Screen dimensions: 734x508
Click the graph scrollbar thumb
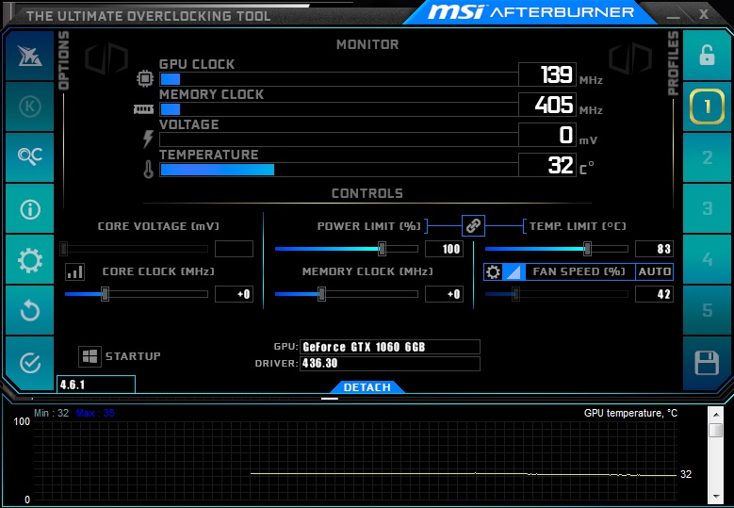pos(716,430)
